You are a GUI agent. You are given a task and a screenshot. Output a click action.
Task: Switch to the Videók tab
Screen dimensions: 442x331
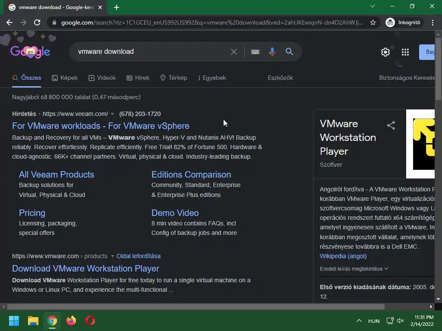[x=102, y=78]
